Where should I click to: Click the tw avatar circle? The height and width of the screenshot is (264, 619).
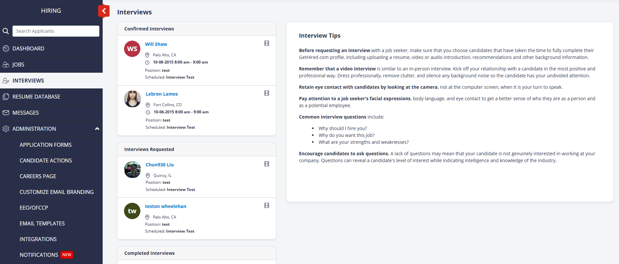click(132, 211)
